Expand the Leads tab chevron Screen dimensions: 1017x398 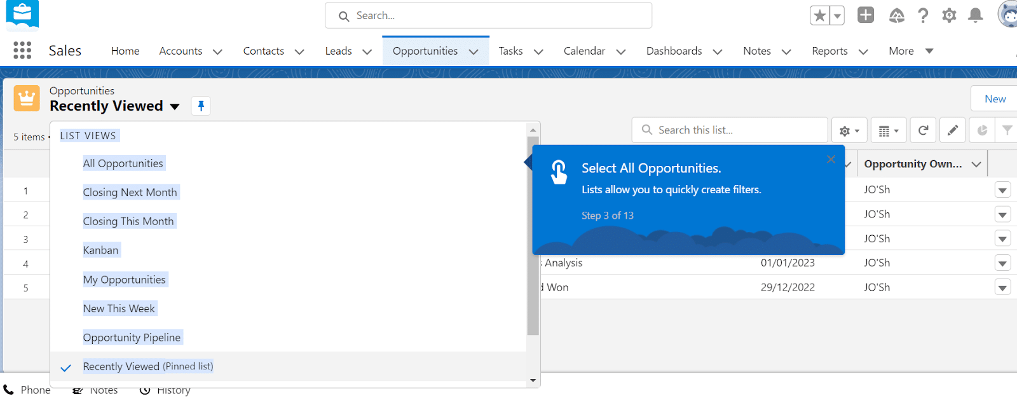pyautogui.click(x=367, y=51)
